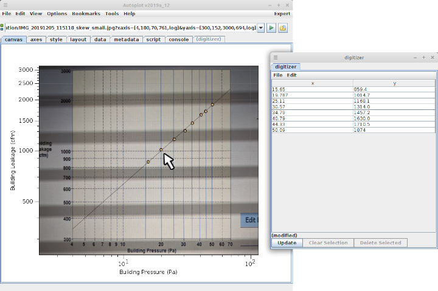Switch to the canvas tab

pyautogui.click(x=13, y=39)
